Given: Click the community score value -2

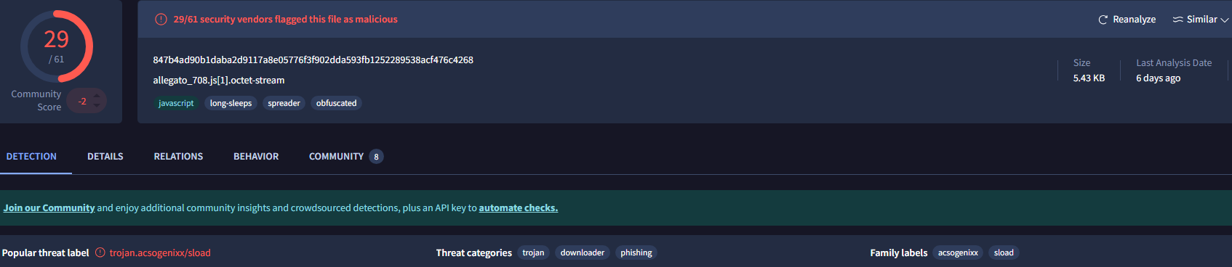Looking at the screenshot, I should point(82,101).
